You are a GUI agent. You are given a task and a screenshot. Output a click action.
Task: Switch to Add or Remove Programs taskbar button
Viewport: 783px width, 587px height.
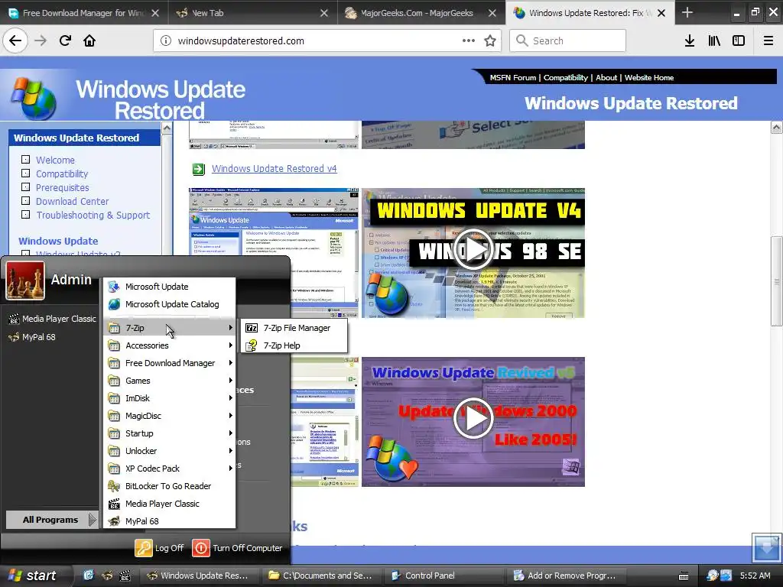click(565, 576)
